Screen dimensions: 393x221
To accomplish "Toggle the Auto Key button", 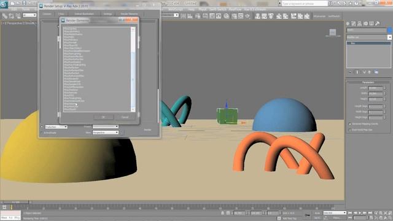I will tap(317, 213).
